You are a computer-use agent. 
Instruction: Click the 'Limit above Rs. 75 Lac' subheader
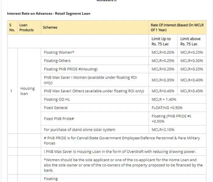coord(190,41)
